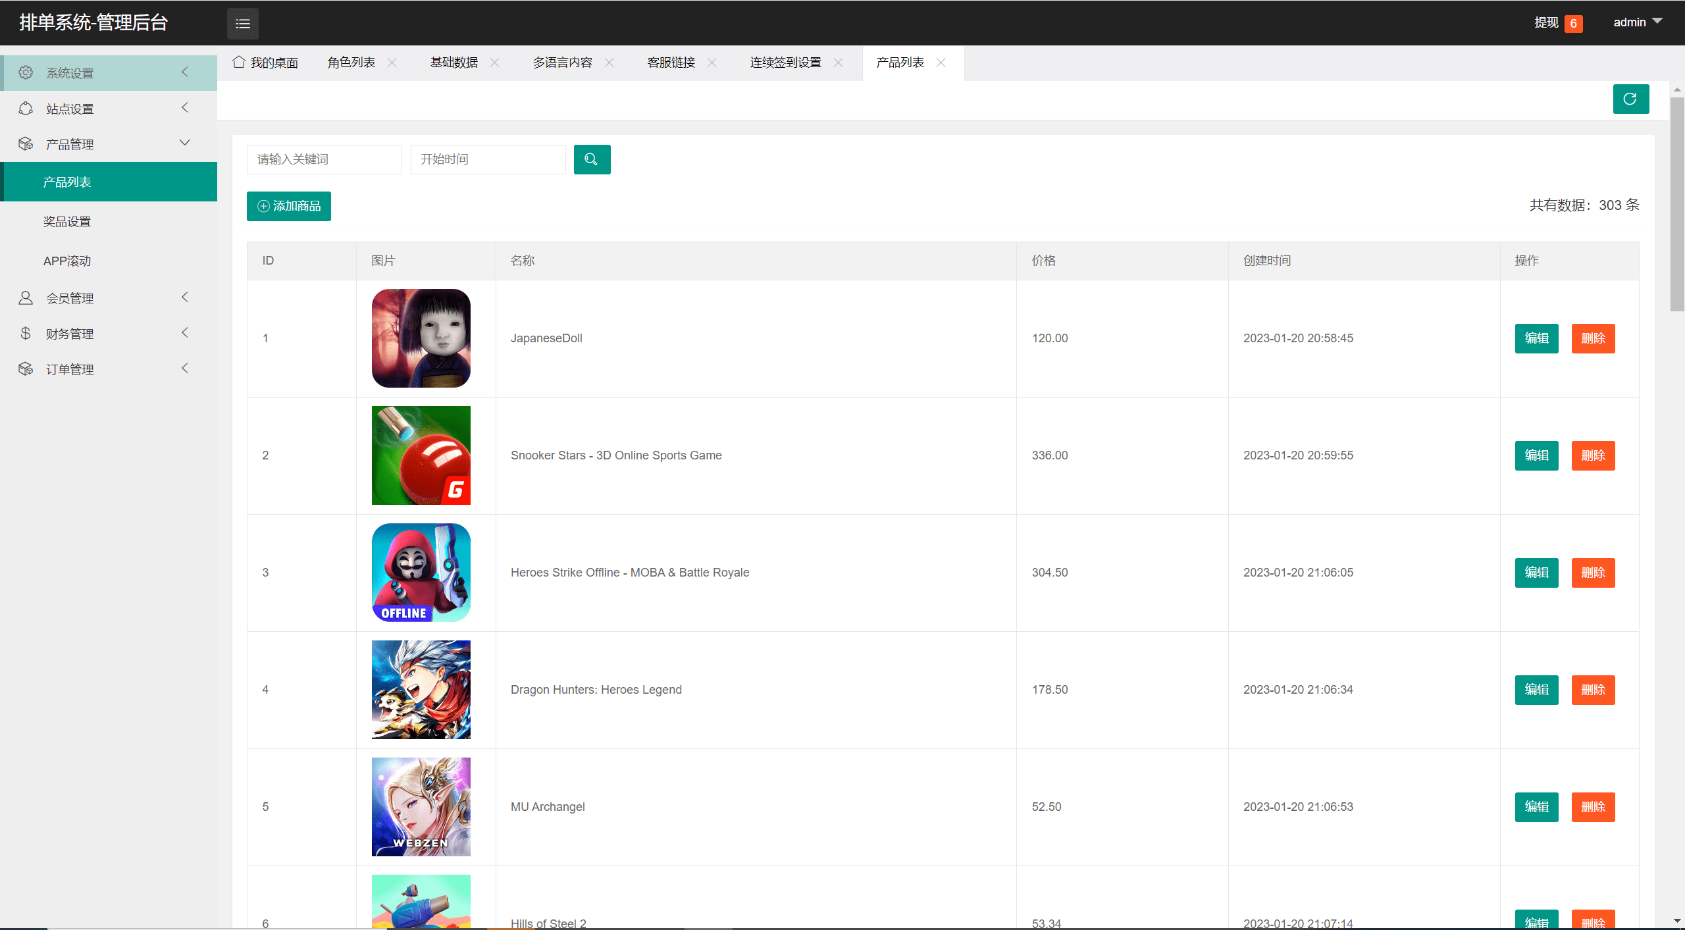The image size is (1685, 930).
Task: Click the hamburger menu toggle icon
Action: (x=243, y=24)
